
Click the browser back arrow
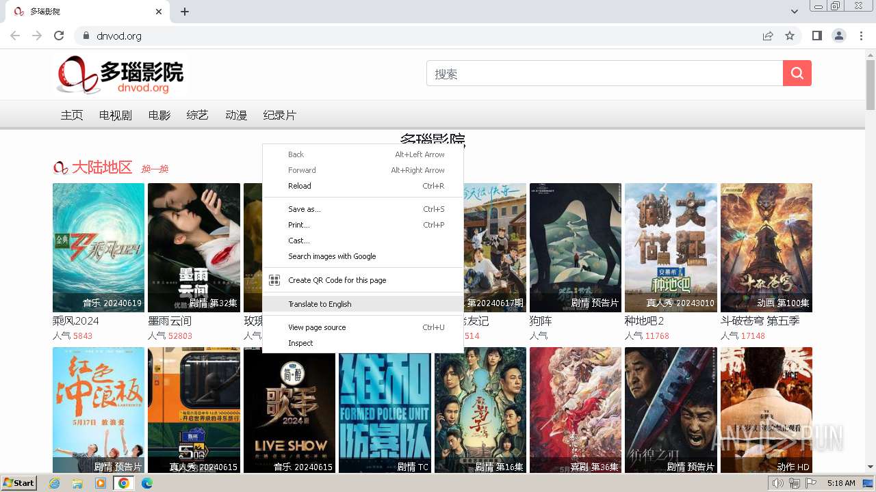pyautogui.click(x=15, y=36)
